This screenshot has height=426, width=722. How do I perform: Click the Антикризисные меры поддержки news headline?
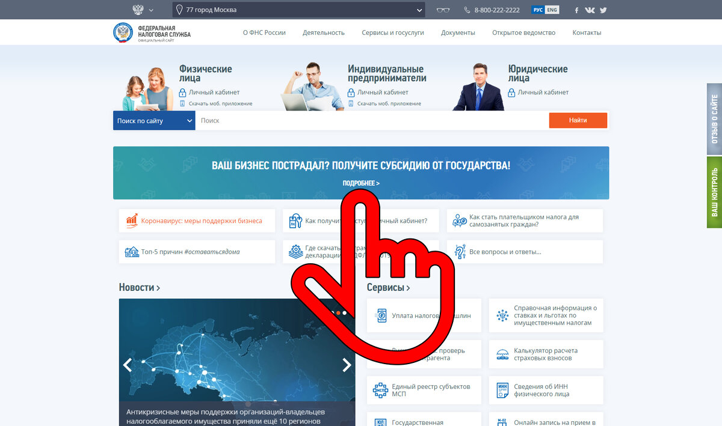[226, 416]
